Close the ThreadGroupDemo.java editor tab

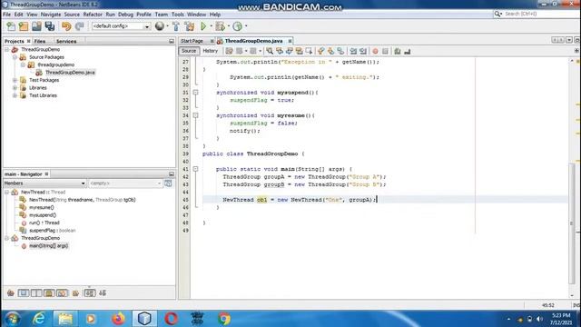290,41
